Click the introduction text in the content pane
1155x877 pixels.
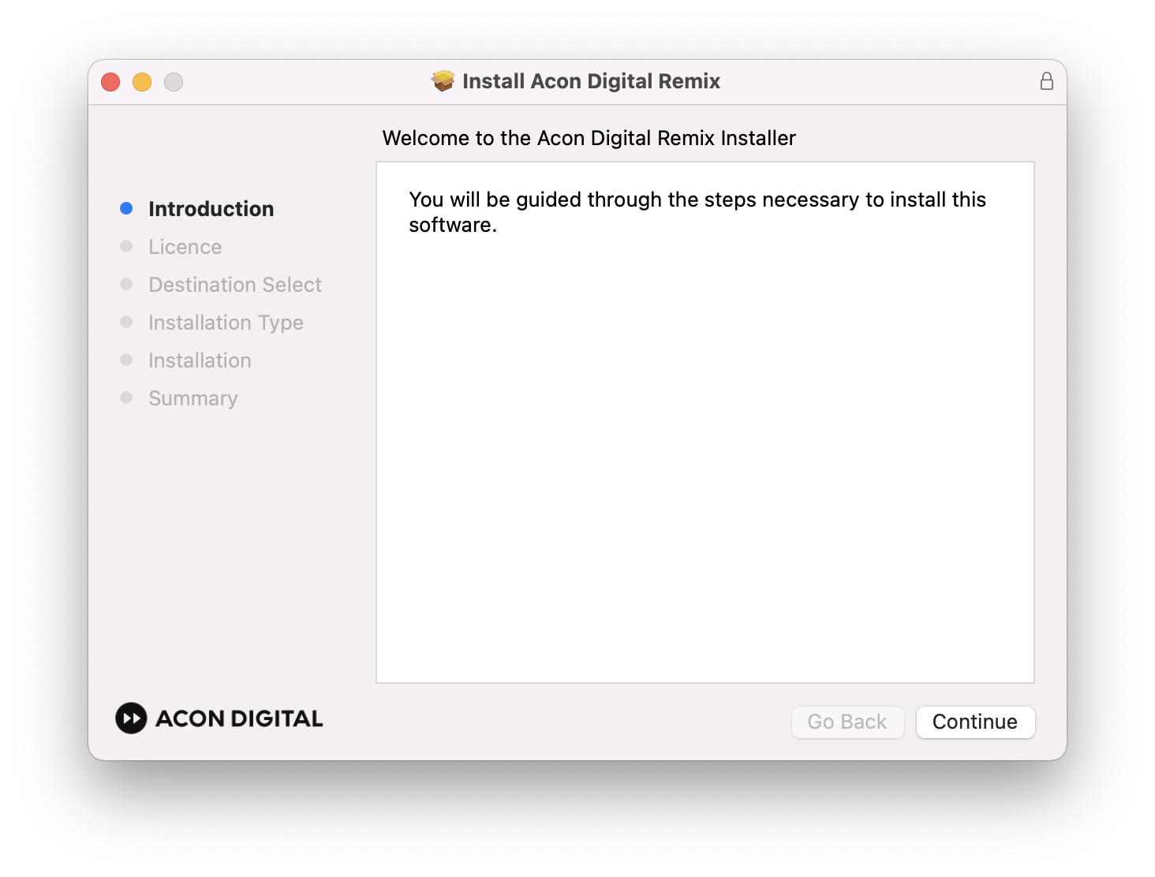[697, 211]
